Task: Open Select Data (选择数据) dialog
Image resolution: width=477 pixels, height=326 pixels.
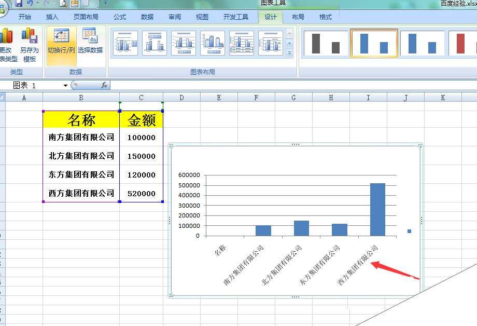Action: click(x=90, y=41)
